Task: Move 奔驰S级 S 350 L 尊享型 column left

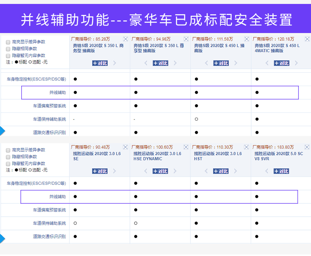Action: (146, 63)
